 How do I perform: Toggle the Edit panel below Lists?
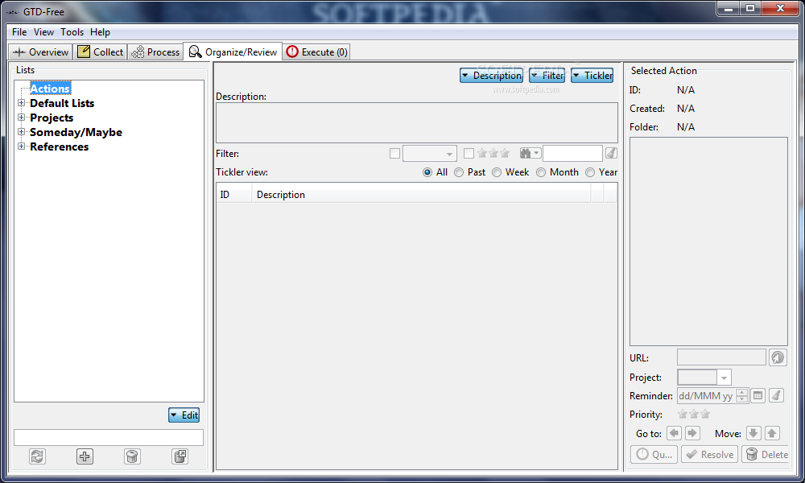point(184,415)
